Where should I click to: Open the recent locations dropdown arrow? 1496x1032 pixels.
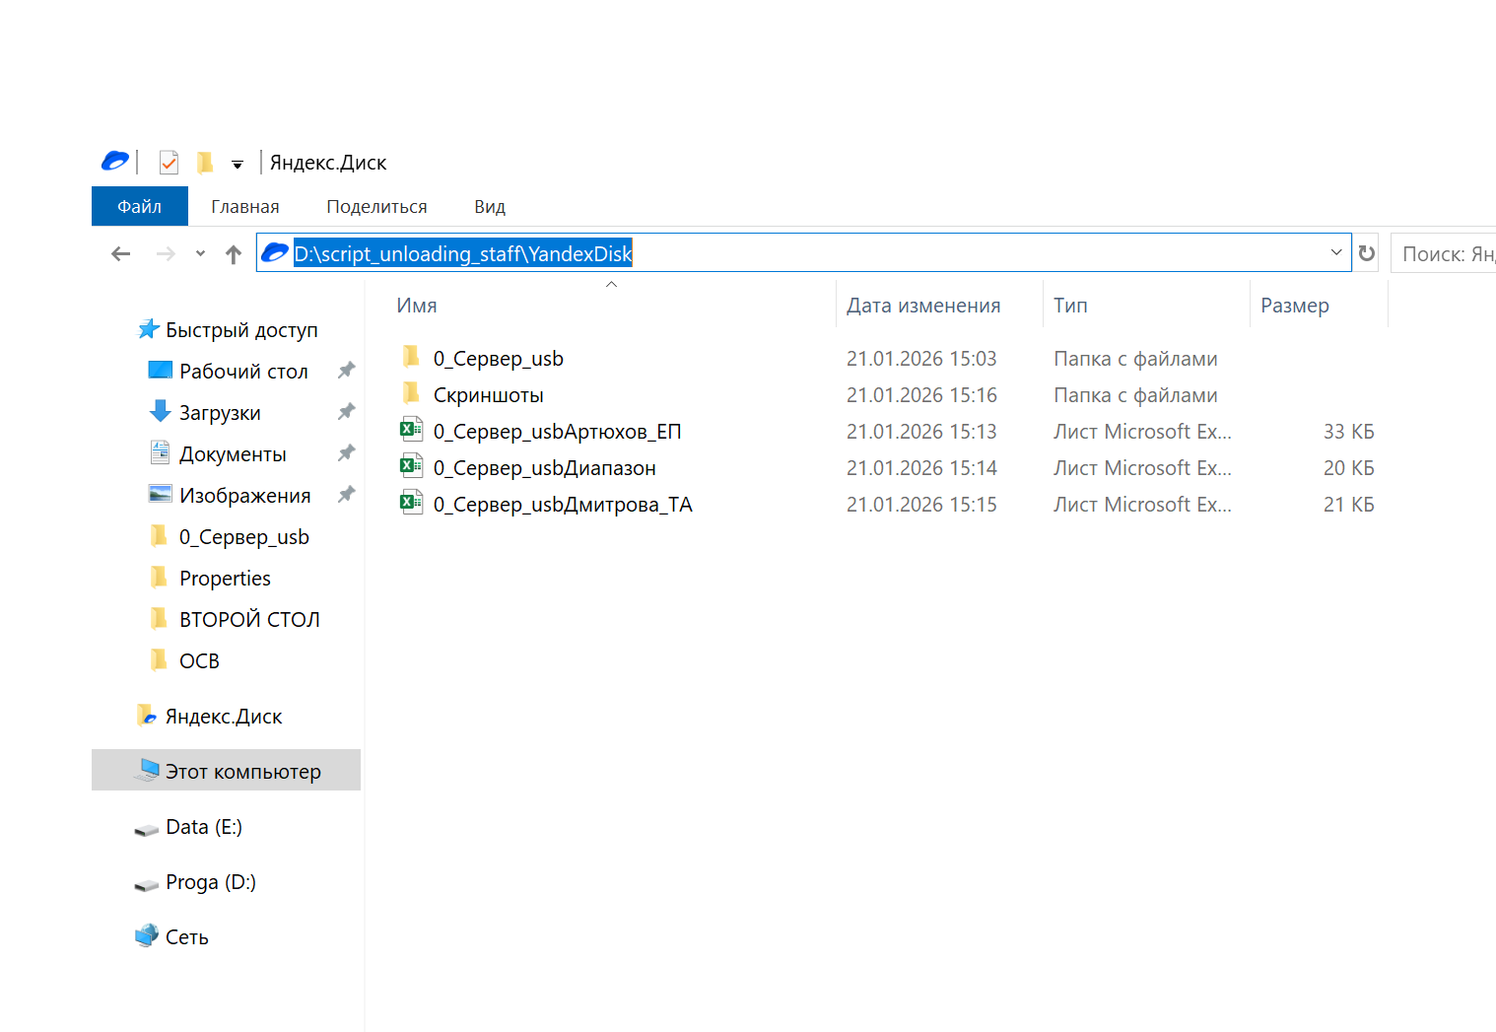(200, 254)
